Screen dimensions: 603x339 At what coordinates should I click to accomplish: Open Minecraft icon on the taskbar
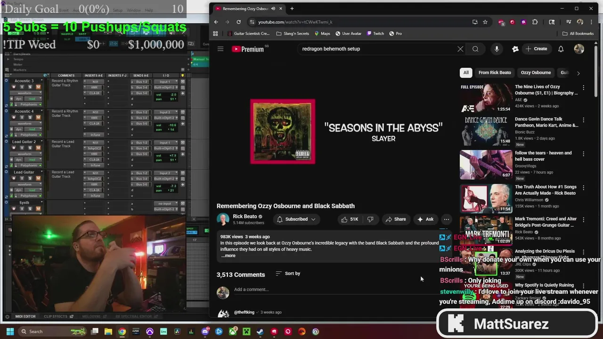click(x=246, y=331)
